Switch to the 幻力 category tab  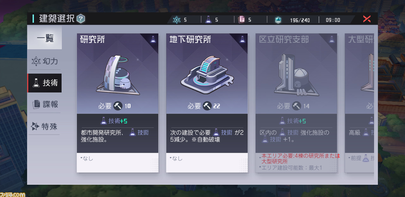pos(45,61)
